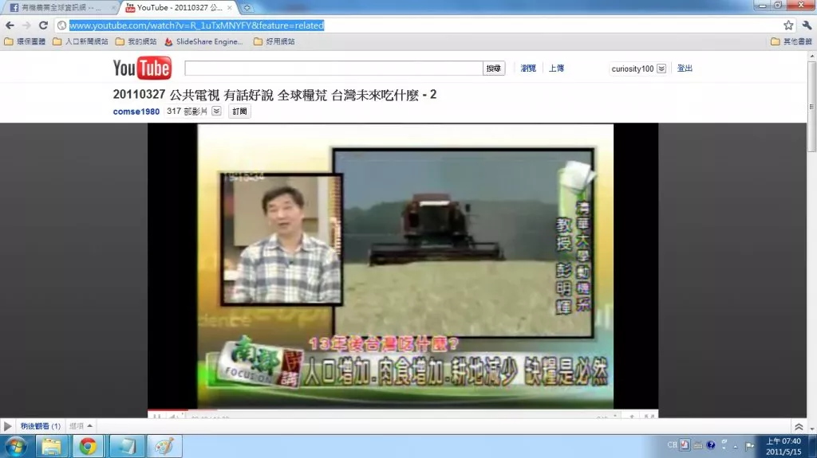
Task: Open a new tab with the plus button
Action: [x=247, y=8]
